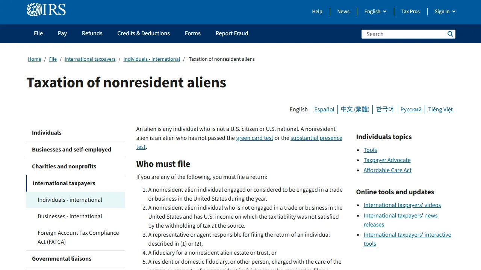The image size is (481, 270).
Task: Open the English language dropdown
Action: 375,12
